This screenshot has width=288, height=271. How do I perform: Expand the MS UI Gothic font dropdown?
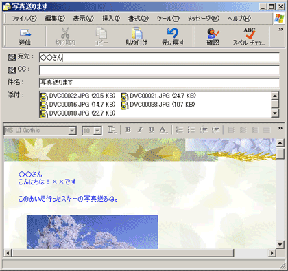click(72, 131)
